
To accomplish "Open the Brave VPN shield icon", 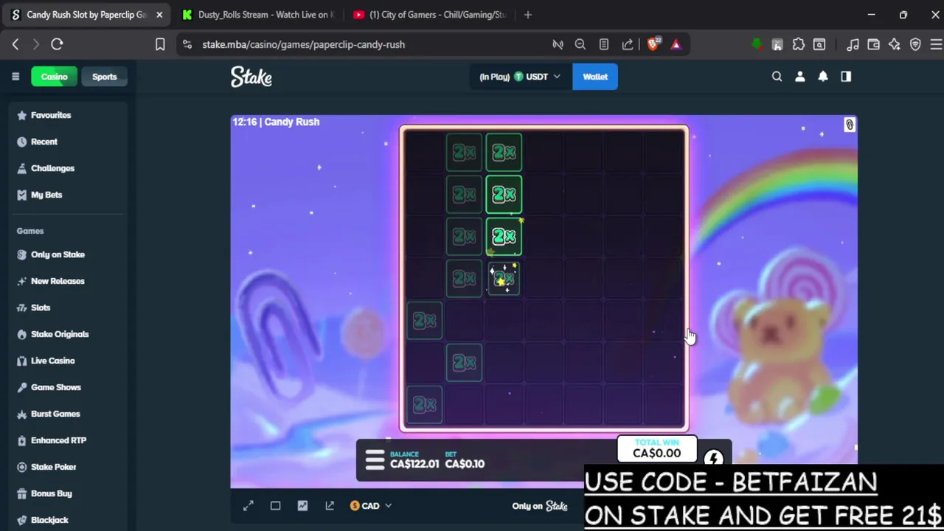I will (x=915, y=44).
